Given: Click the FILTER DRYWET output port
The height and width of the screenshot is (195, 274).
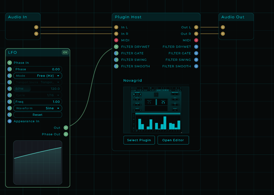Looking at the screenshot, I should point(196,47).
